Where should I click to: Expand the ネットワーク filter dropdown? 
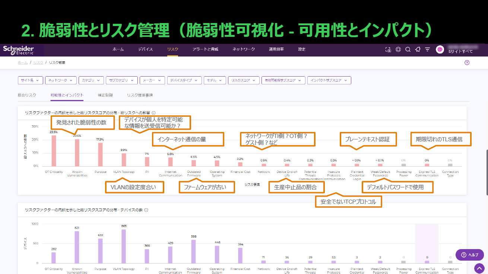coord(61,80)
